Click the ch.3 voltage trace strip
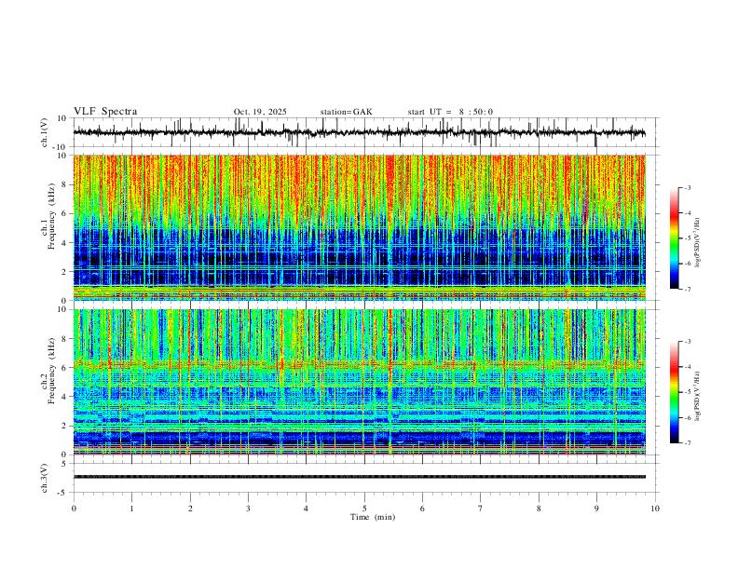Image resolution: width=738 pixels, height=570 pixels. [x=360, y=477]
